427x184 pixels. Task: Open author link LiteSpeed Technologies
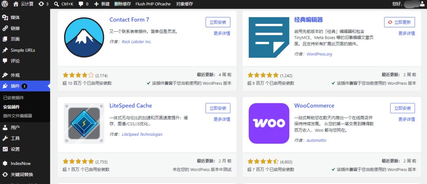[x=142, y=135]
